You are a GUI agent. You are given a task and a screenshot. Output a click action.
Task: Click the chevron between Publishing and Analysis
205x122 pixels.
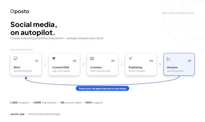(x=160, y=64)
